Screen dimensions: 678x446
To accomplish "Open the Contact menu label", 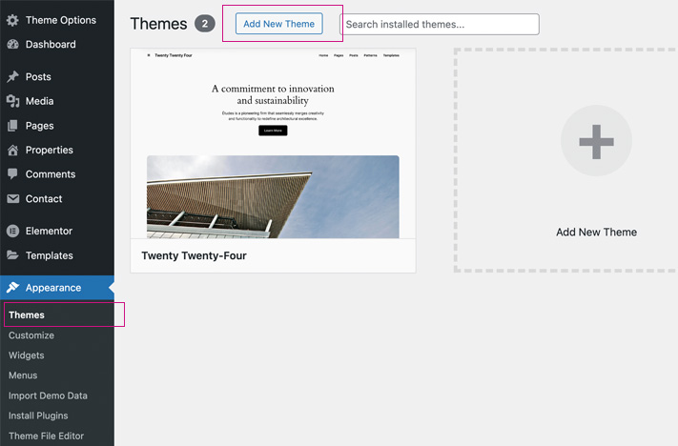I will coord(44,199).
